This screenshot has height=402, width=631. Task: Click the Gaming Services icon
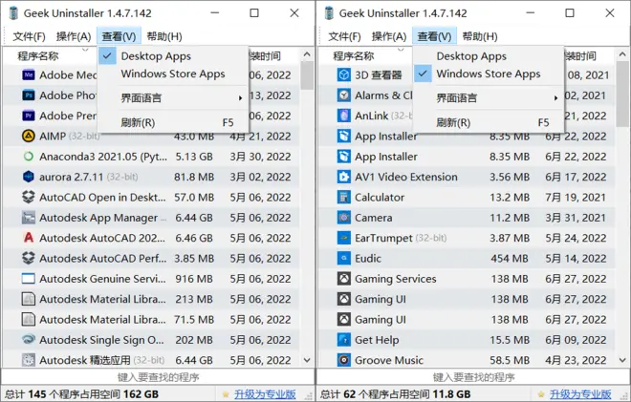(x=343, y=279)
